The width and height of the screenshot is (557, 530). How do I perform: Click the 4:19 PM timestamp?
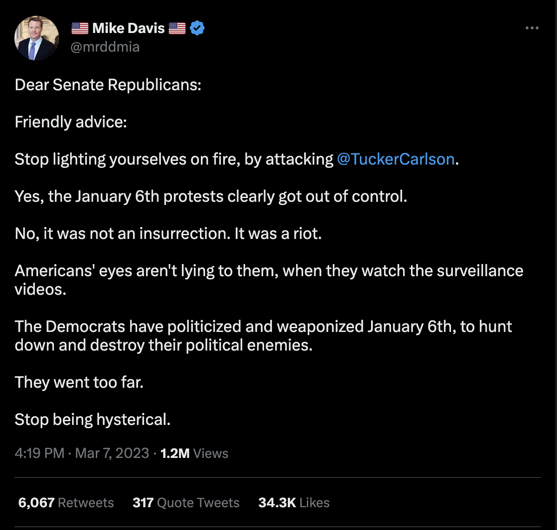point(40,453)
